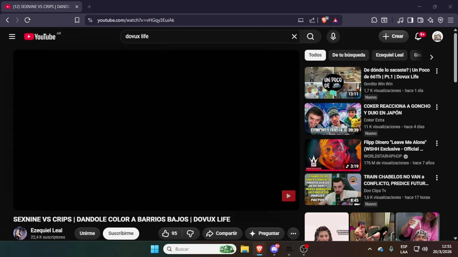Bookmark the page with the bookmark icon
Screen dimensions: 458x257
tap(77, 20)
